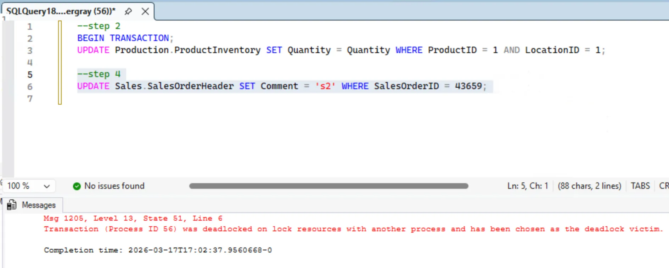Pin the SQLQuery18 query tab
The height and width of the screenshot is (268, 669).
coord(128,11)
